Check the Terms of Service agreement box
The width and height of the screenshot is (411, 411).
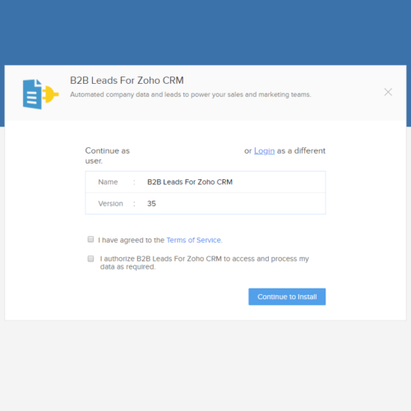coord(90,239)
